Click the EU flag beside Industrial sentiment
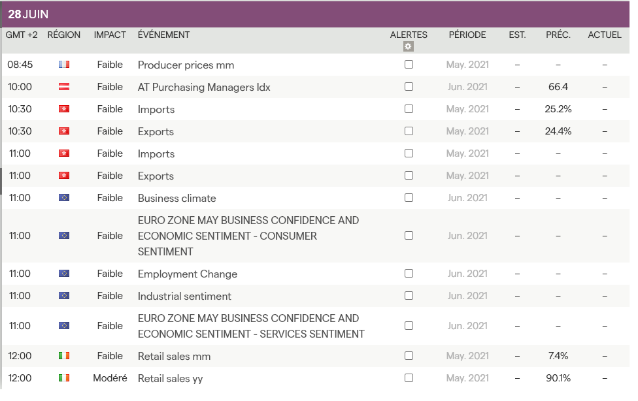Viewport: 638px width, 401px height. (x=64, y=296)
